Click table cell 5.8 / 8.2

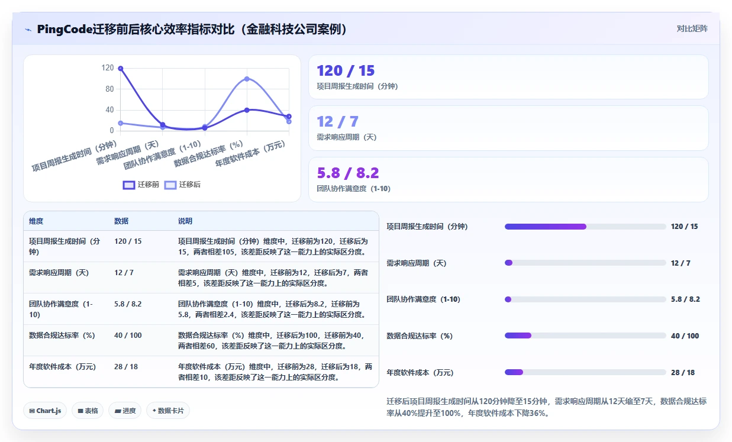(x=128, y=304)
